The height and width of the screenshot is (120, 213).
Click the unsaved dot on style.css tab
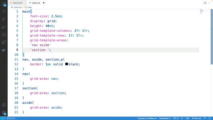(44, 3)
